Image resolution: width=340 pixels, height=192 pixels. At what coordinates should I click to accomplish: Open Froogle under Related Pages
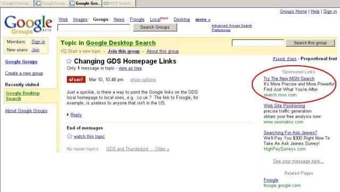271,180
